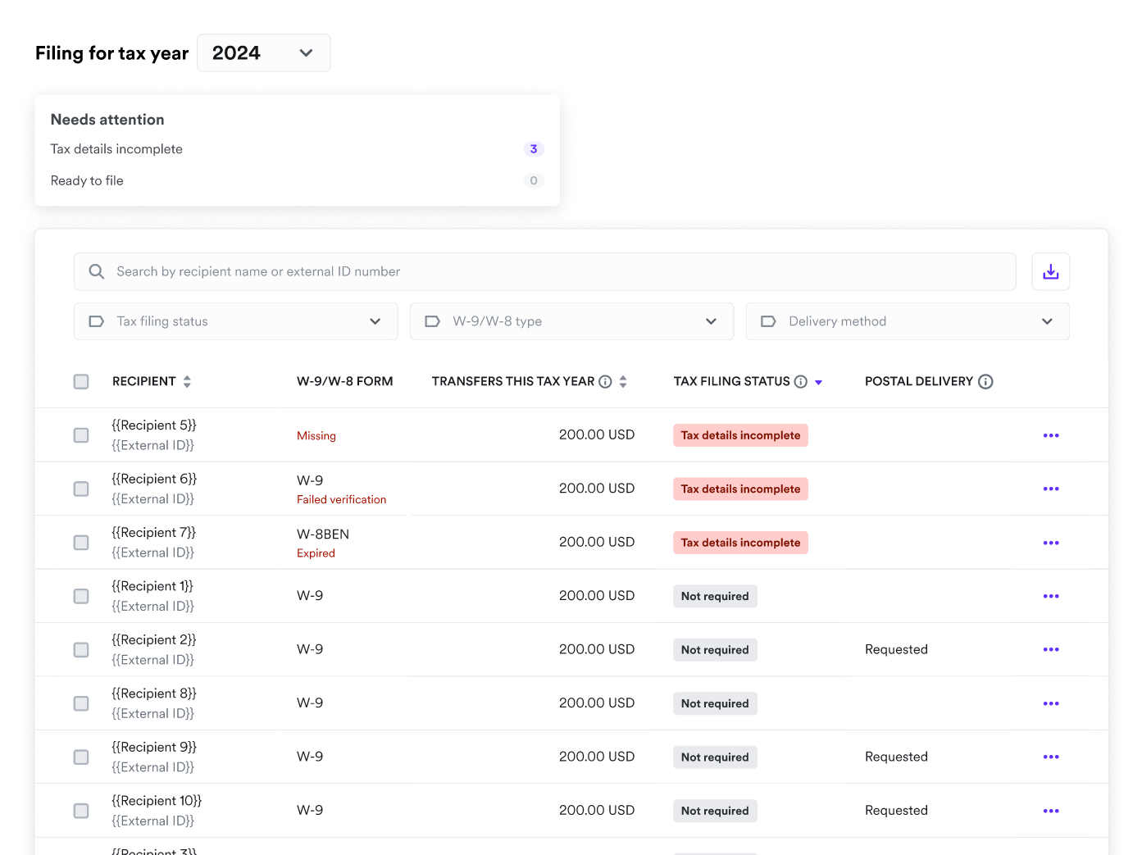The image size is (1142, 855).
Task: Tick the checkbox for Recipient 10
Action: (x=81, y=811)
